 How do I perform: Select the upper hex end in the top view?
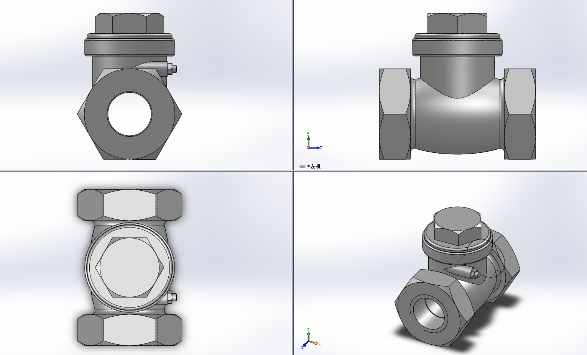point(130,205)
